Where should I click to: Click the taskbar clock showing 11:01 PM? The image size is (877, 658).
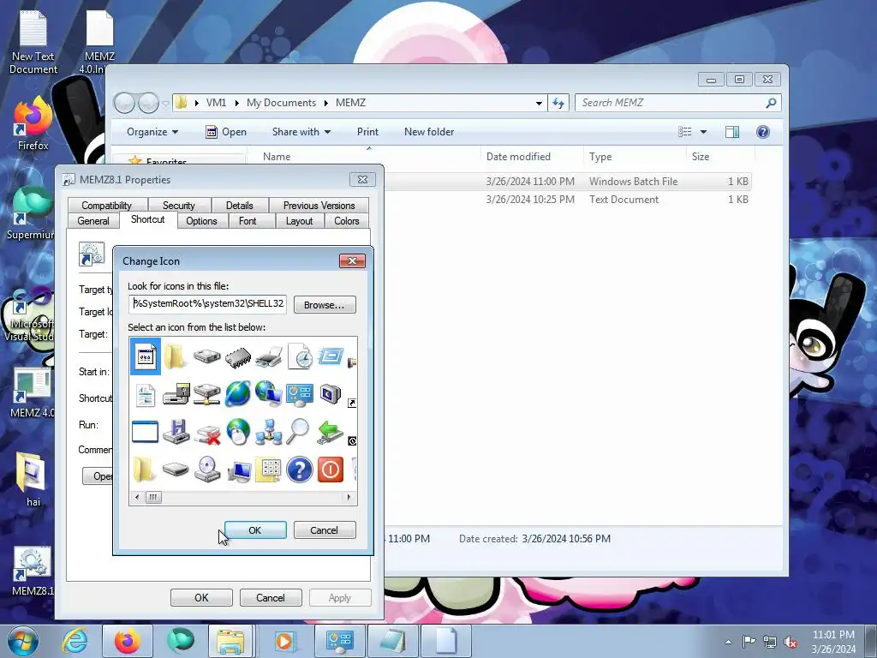pos(833,641)
